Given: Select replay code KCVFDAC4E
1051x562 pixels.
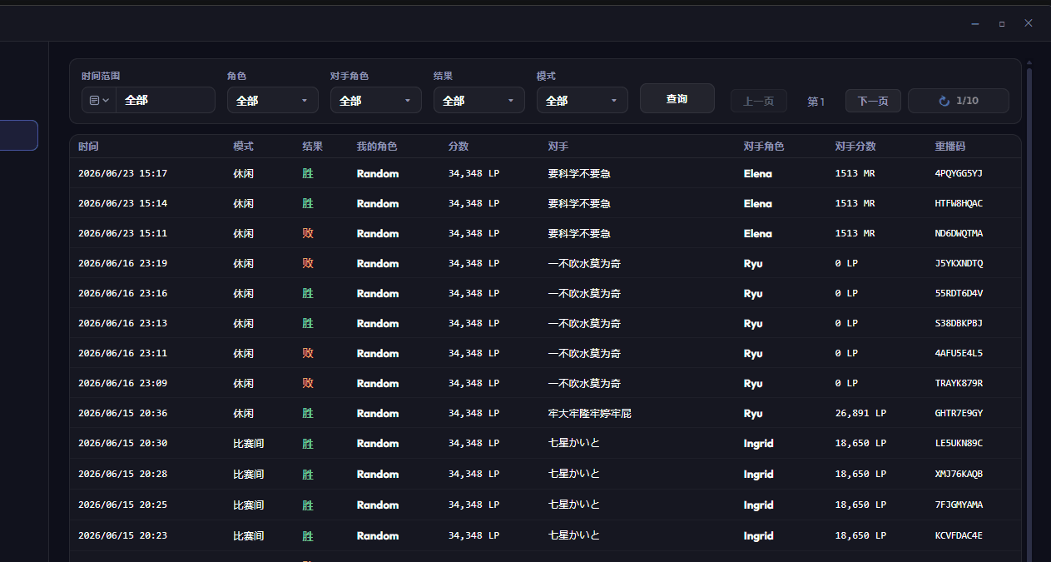Looking at the screenshot, I should pos(959,536).
